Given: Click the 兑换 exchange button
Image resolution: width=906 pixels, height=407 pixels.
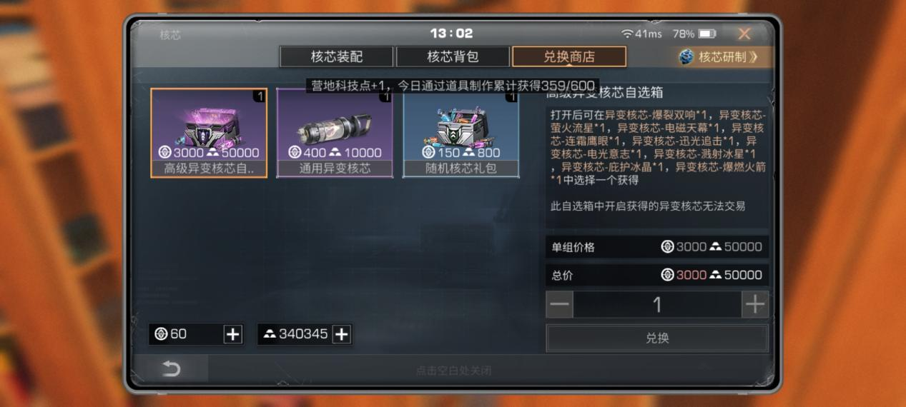Looking at the screenshot, I should pyautogui.click(x=657, y=338).
